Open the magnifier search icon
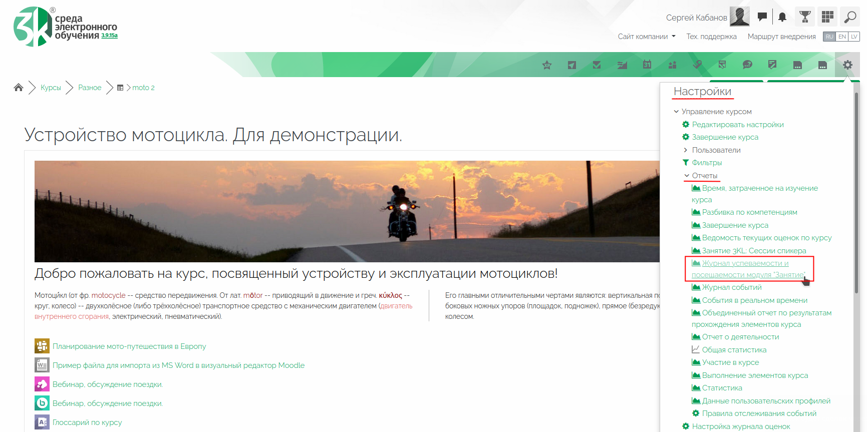Screen dimensions: 867x432 (850, 17)
